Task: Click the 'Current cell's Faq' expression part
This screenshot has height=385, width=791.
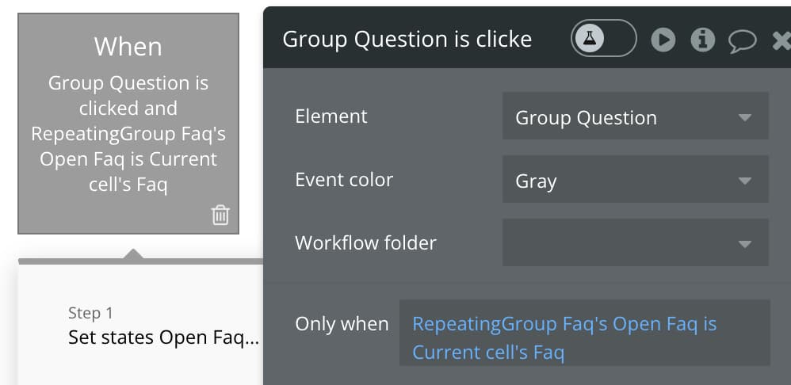Action: 488,352
